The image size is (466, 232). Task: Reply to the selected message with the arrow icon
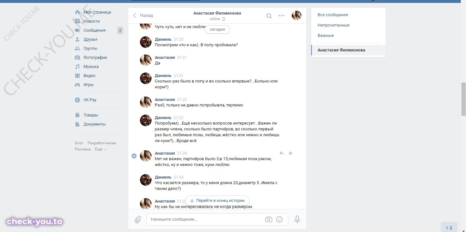[x=282, y=153]
